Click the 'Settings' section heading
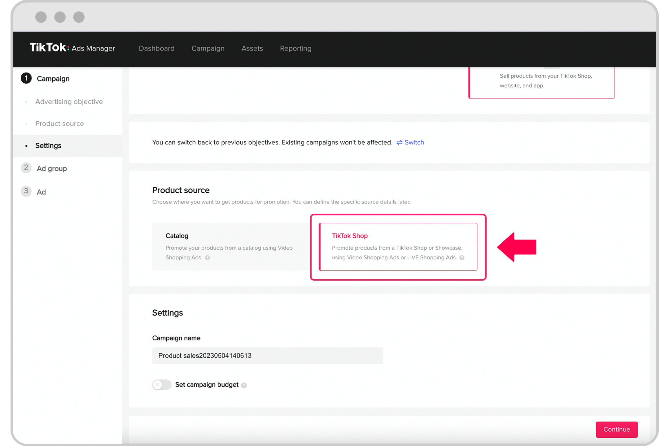The image size is (669, 446). tap(168, 313)
